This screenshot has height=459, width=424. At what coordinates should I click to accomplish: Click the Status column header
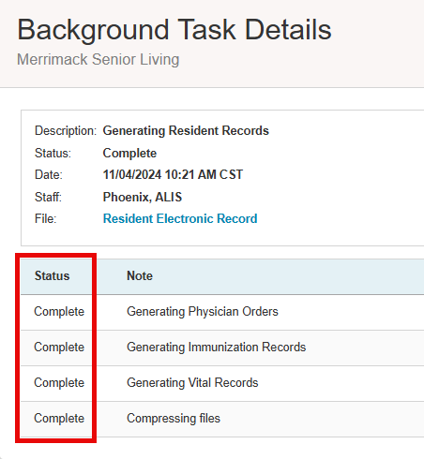click(52, 276)
